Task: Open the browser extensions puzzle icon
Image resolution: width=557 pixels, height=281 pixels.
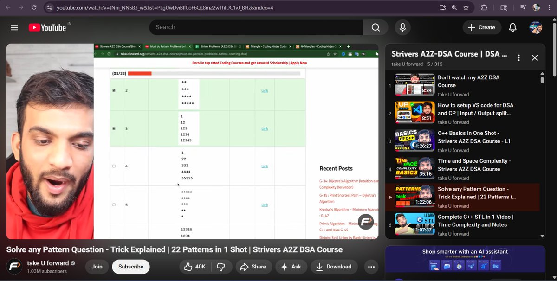Action: coord(484,8)
